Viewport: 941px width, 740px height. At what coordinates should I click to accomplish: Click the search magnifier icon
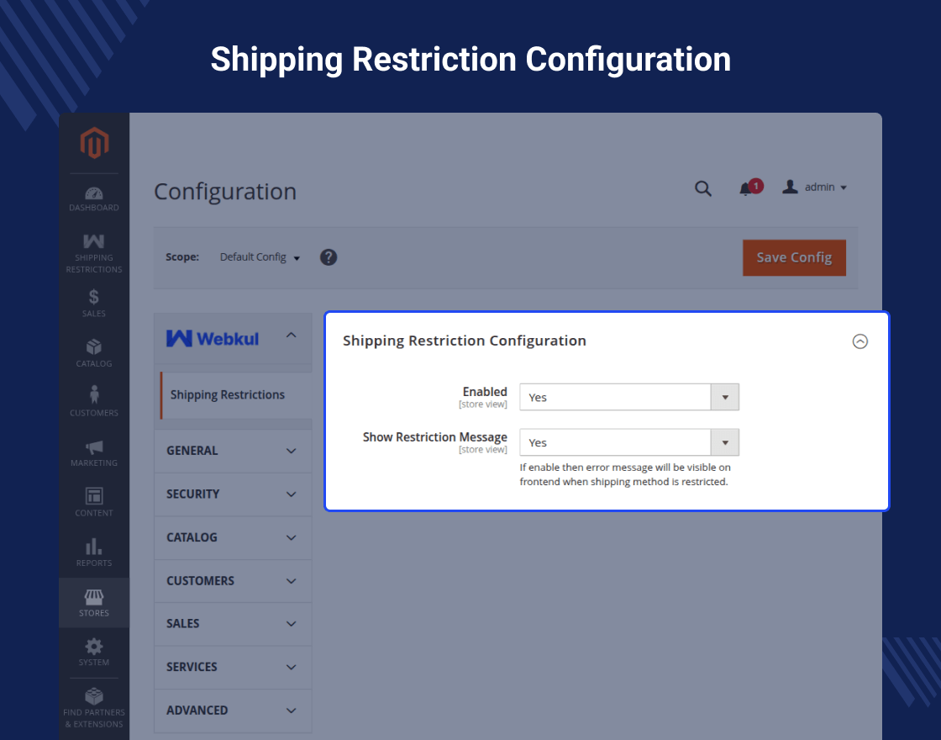703,188
